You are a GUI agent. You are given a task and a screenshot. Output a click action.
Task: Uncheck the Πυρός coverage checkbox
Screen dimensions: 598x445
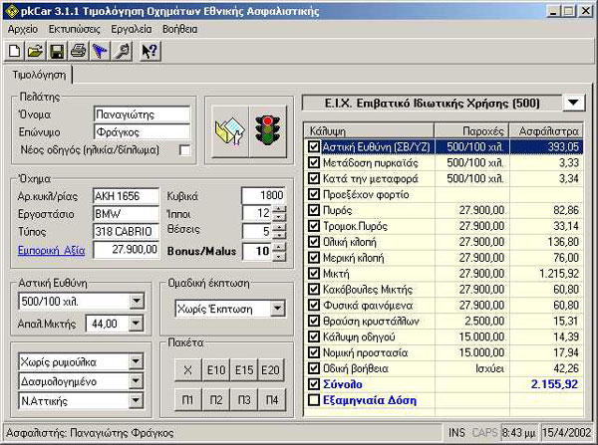pyautogui.click(x=315, y=210)
